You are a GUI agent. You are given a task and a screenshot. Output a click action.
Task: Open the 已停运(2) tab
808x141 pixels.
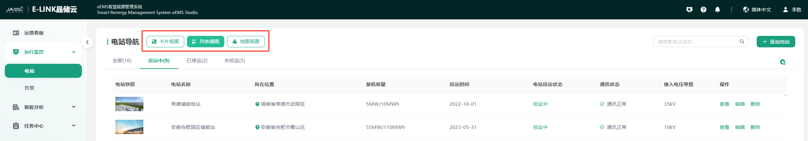(197, 61)
